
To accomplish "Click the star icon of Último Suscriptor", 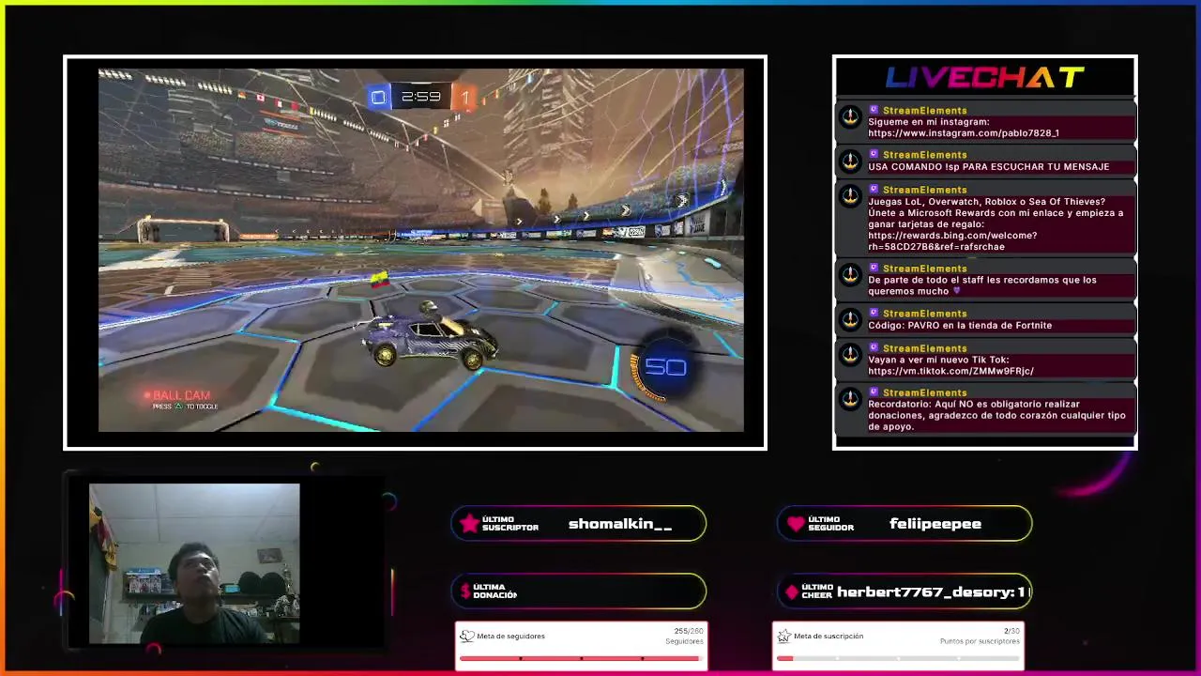I will (469, 524).
